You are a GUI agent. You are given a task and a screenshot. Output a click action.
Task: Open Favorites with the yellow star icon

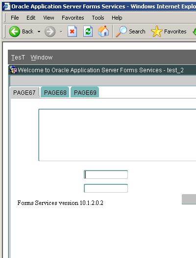[x=157, y=31]
